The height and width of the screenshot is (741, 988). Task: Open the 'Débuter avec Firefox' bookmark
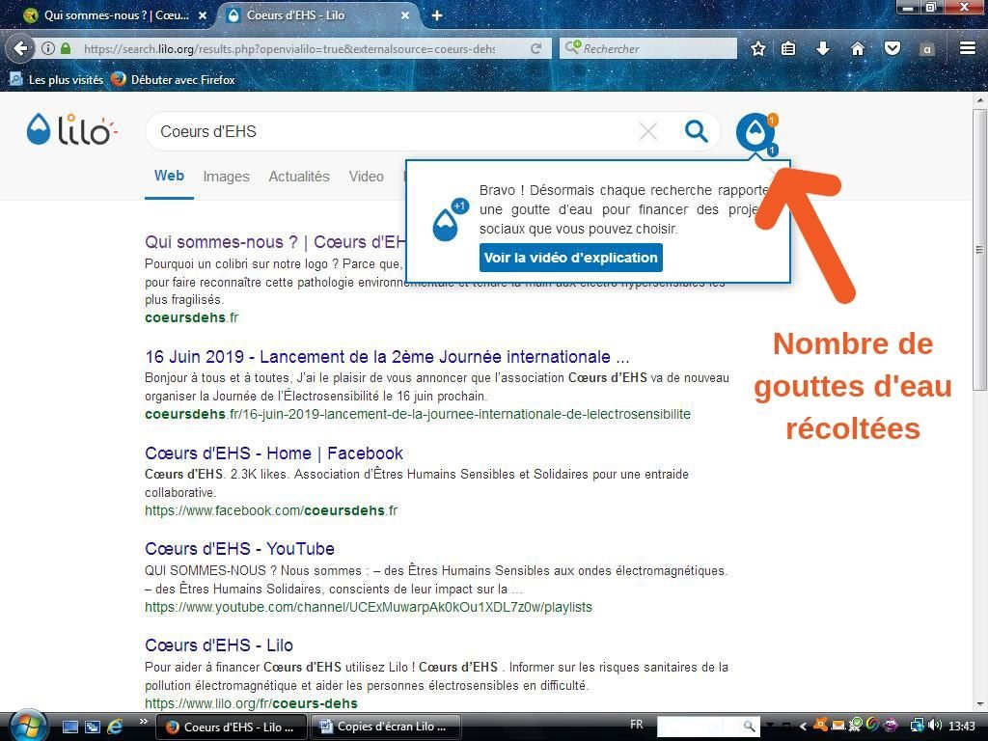[174, 79]
